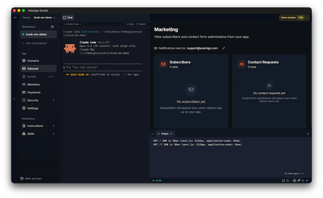323x198 pixels.
Task: Click the 'auto mode on' status text
Action: [79, 74]
